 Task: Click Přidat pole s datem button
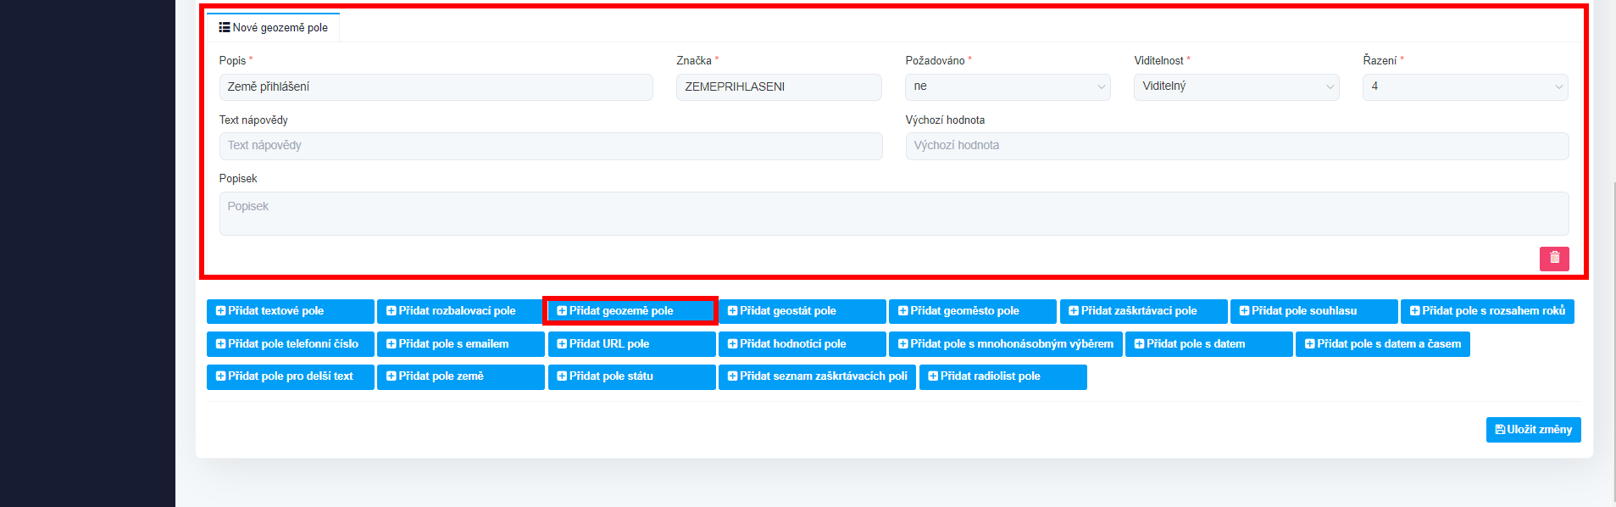[x=1208, y=344]
